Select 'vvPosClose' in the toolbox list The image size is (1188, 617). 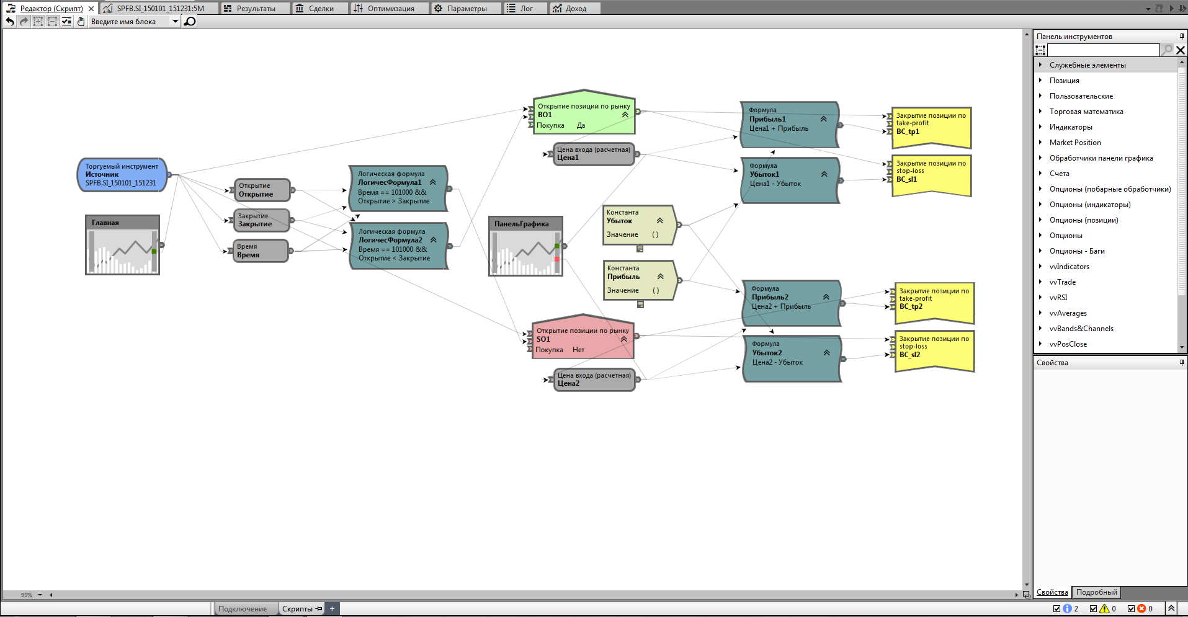tap(1068, 344)
